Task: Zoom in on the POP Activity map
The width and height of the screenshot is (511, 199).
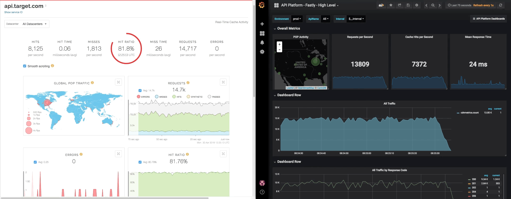Action: point(279,44)
